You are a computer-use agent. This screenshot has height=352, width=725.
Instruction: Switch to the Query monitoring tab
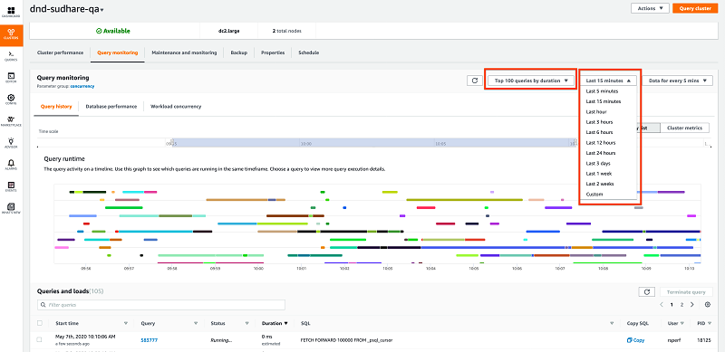click(118, 52)
